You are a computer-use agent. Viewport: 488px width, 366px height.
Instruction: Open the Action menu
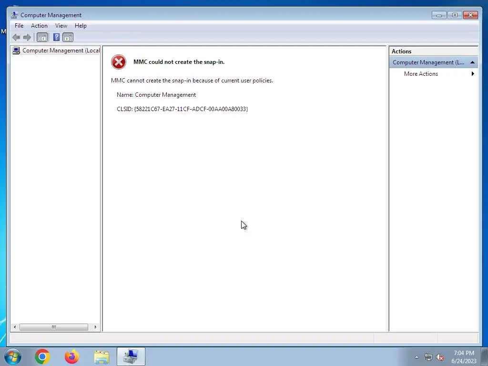pos(39,26)
